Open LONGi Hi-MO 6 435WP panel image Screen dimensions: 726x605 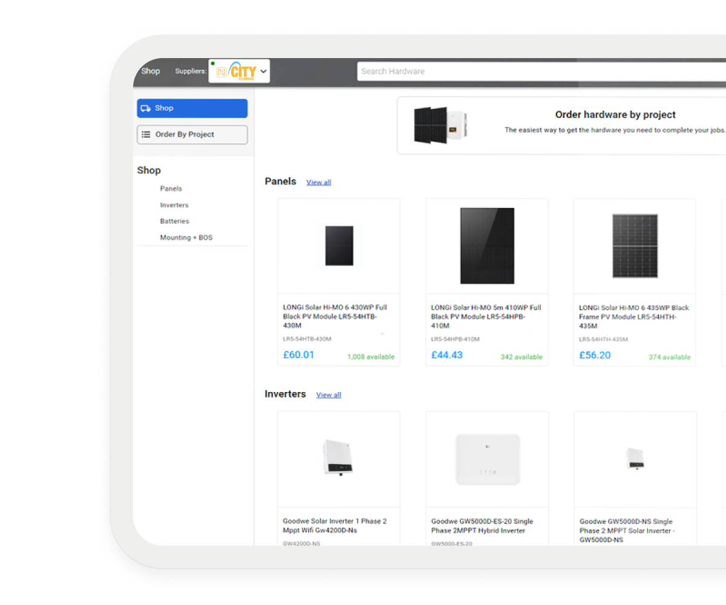[635, 246]
